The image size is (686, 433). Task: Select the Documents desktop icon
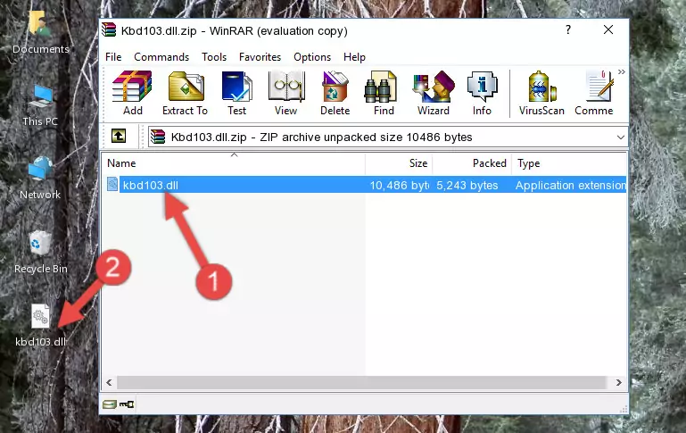click(x=40, y=33)
